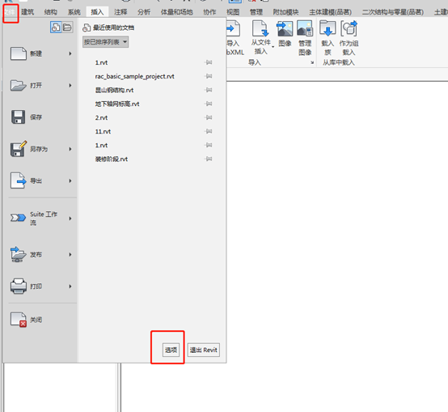Pin rac_basic_sample_project.rvt to the list
Viewport: 448px width, 412px height.
click(x=209, y=76)
